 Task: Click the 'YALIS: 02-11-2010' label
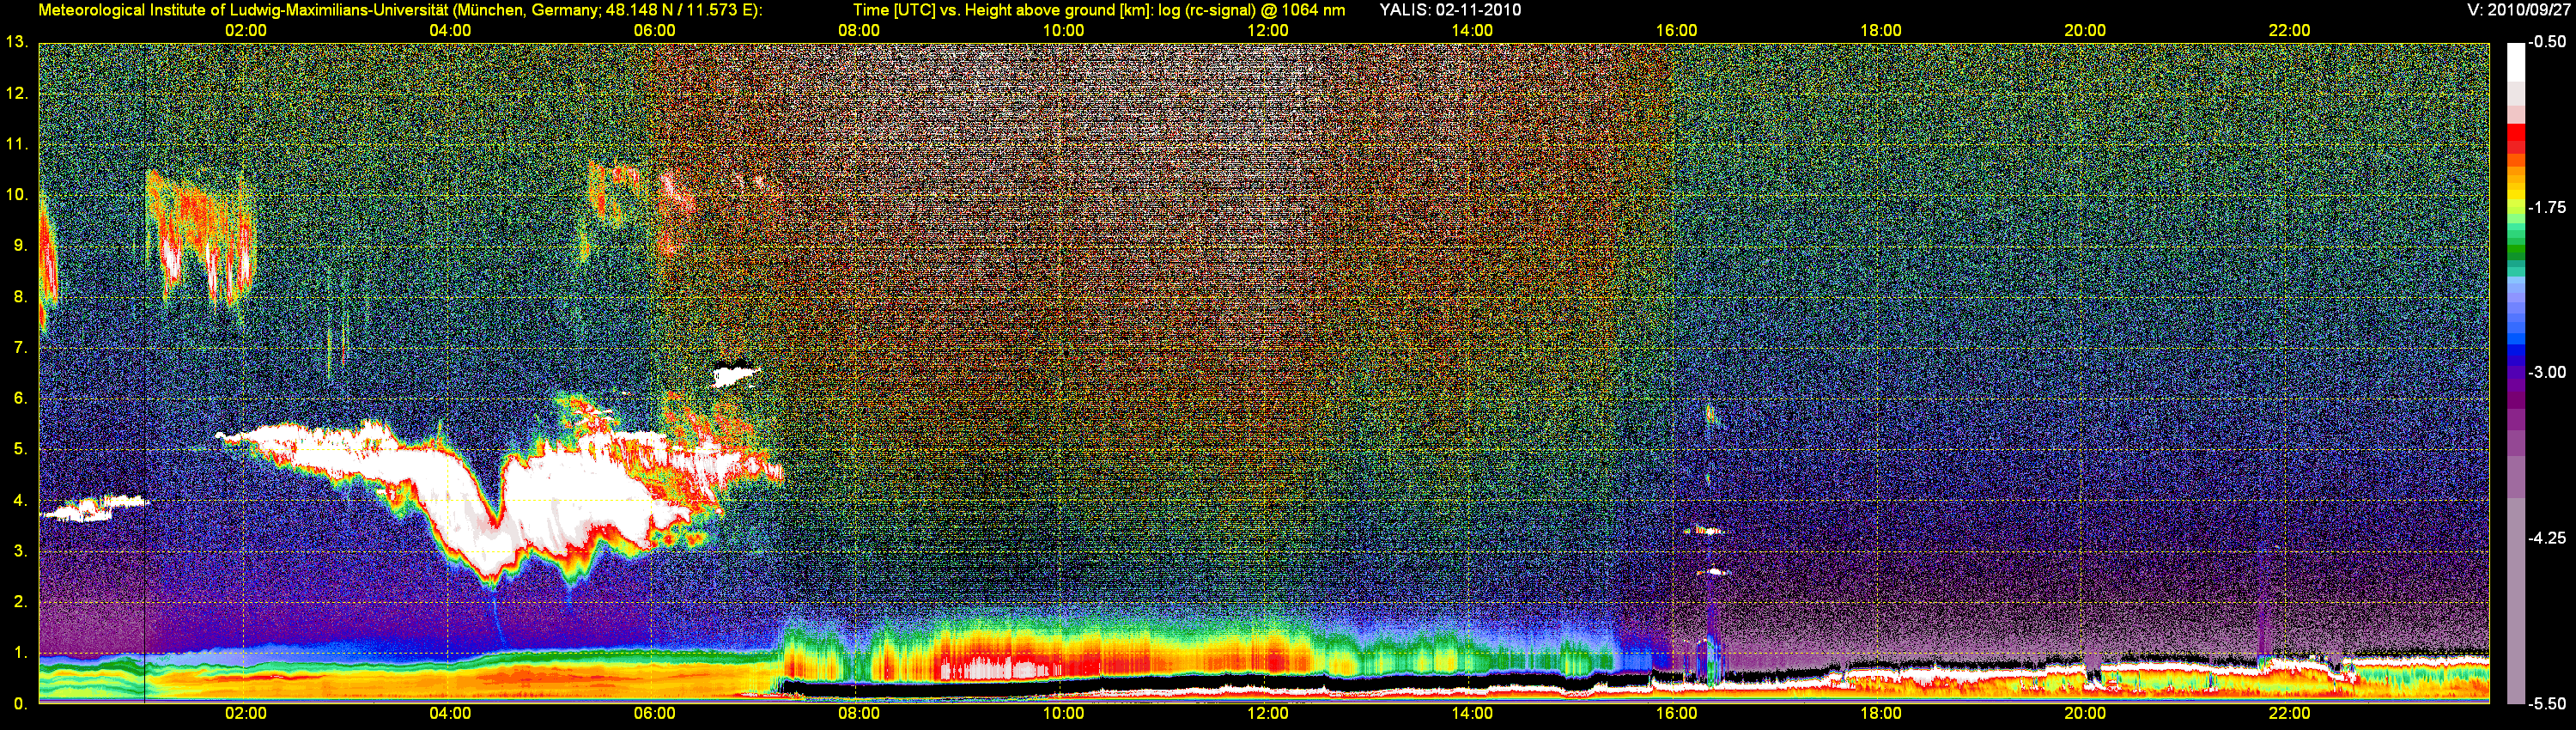pos(1450,10)
